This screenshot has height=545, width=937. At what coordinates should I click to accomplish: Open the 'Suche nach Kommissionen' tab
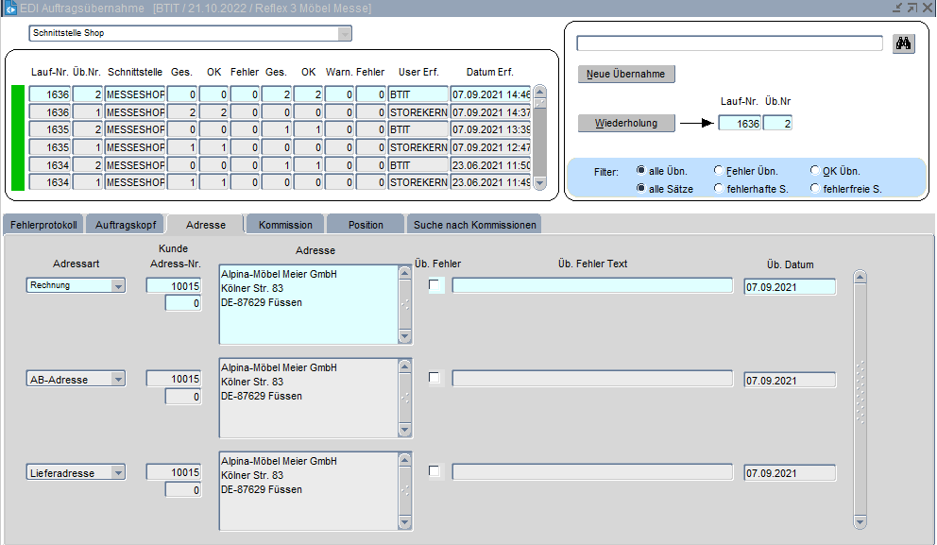[474, 225]
